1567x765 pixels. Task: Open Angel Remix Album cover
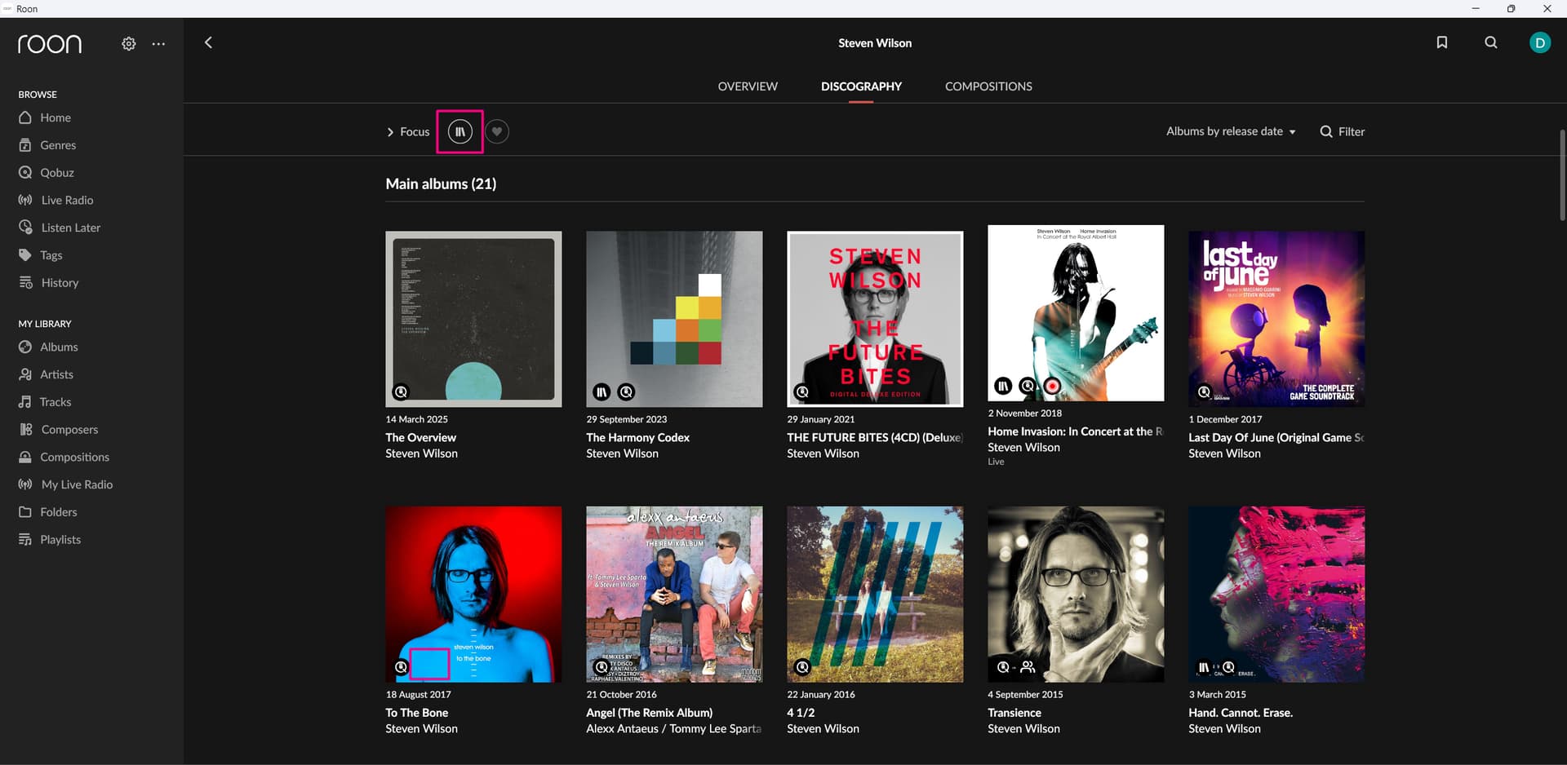pos(674,595)
